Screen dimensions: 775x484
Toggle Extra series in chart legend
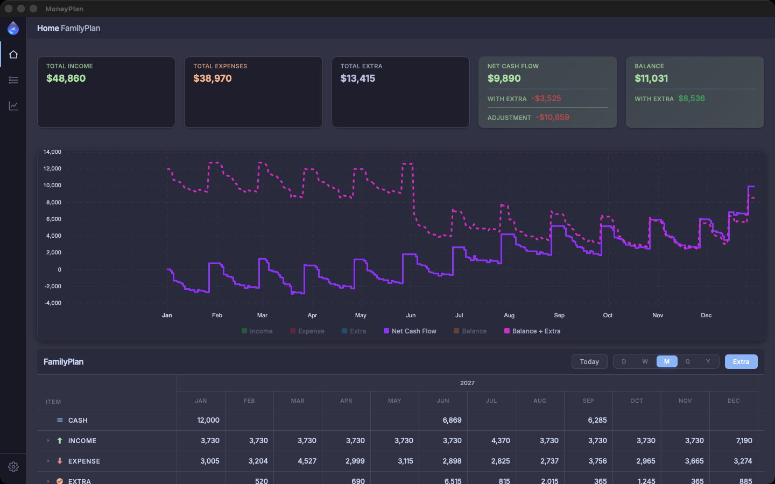point(354,331)
